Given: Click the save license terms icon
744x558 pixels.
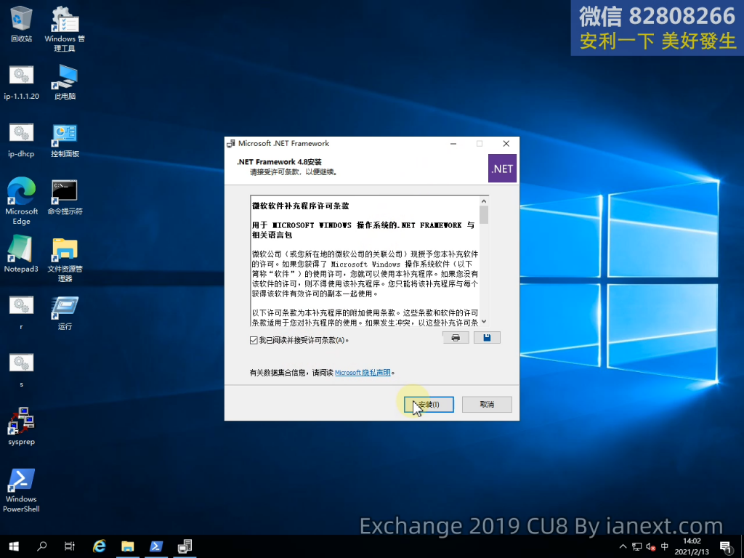Looking at the screenshot, I should click(487, 338).
